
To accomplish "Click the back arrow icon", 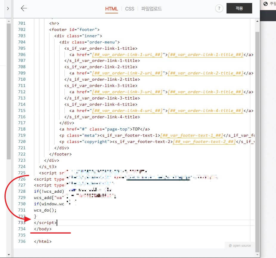I will pos(24,8).
